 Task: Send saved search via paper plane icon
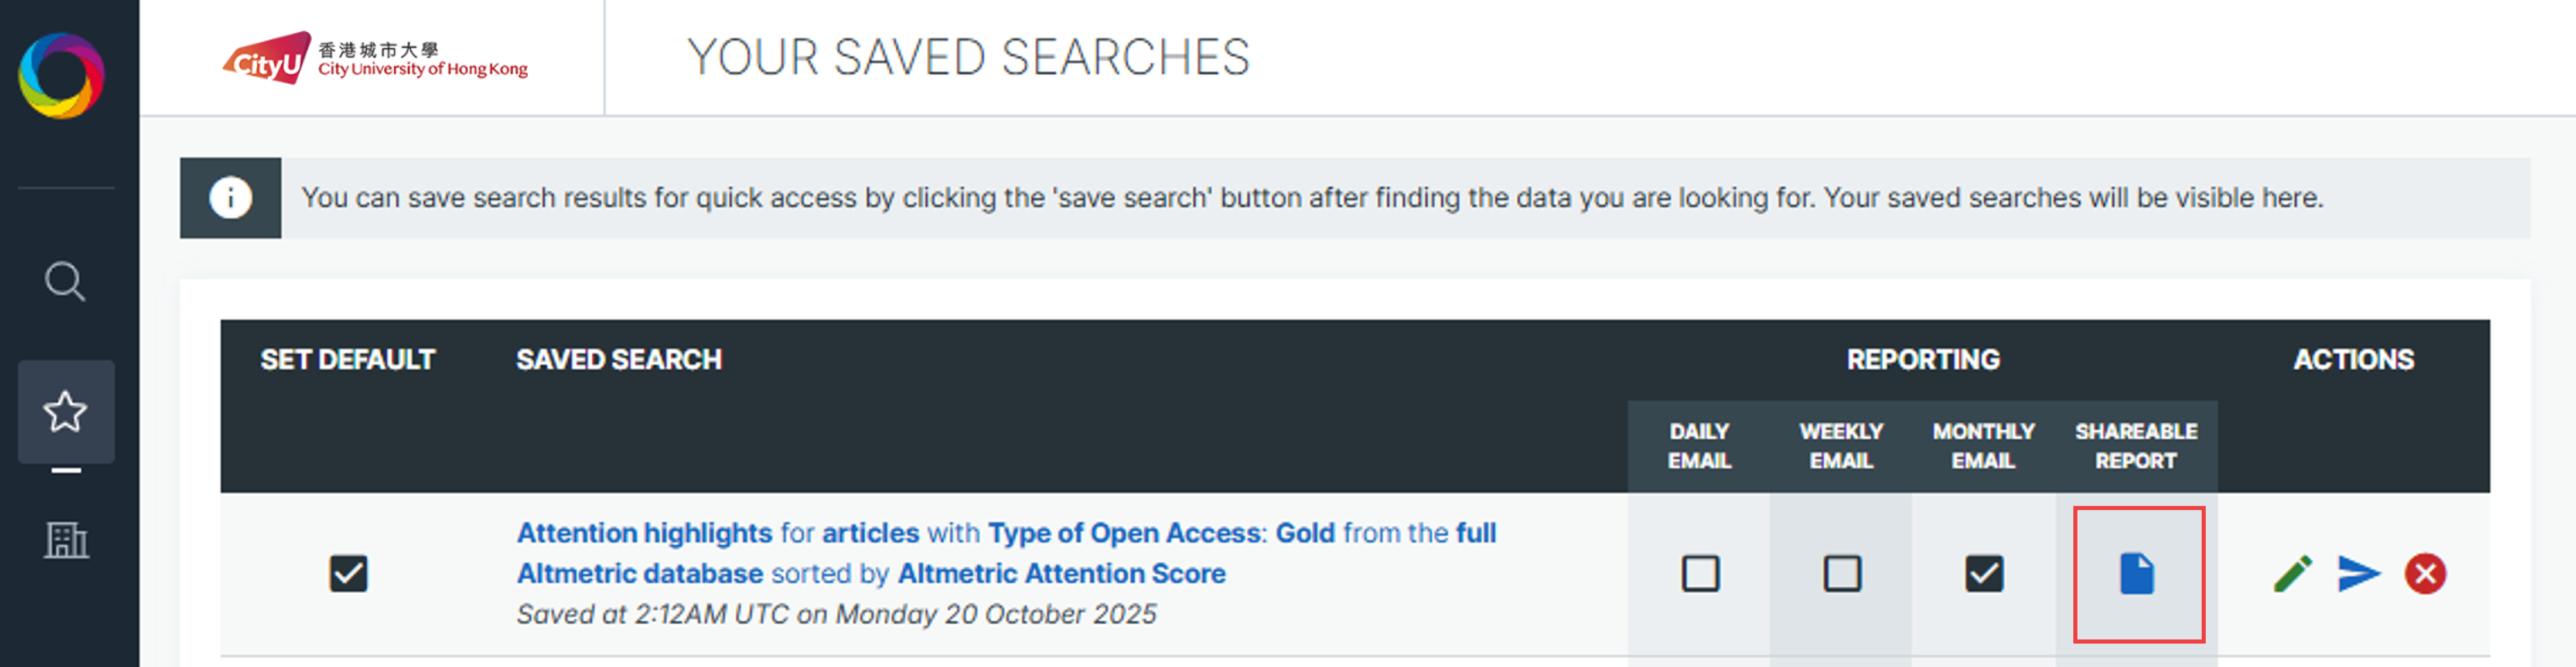point(2358,574)
